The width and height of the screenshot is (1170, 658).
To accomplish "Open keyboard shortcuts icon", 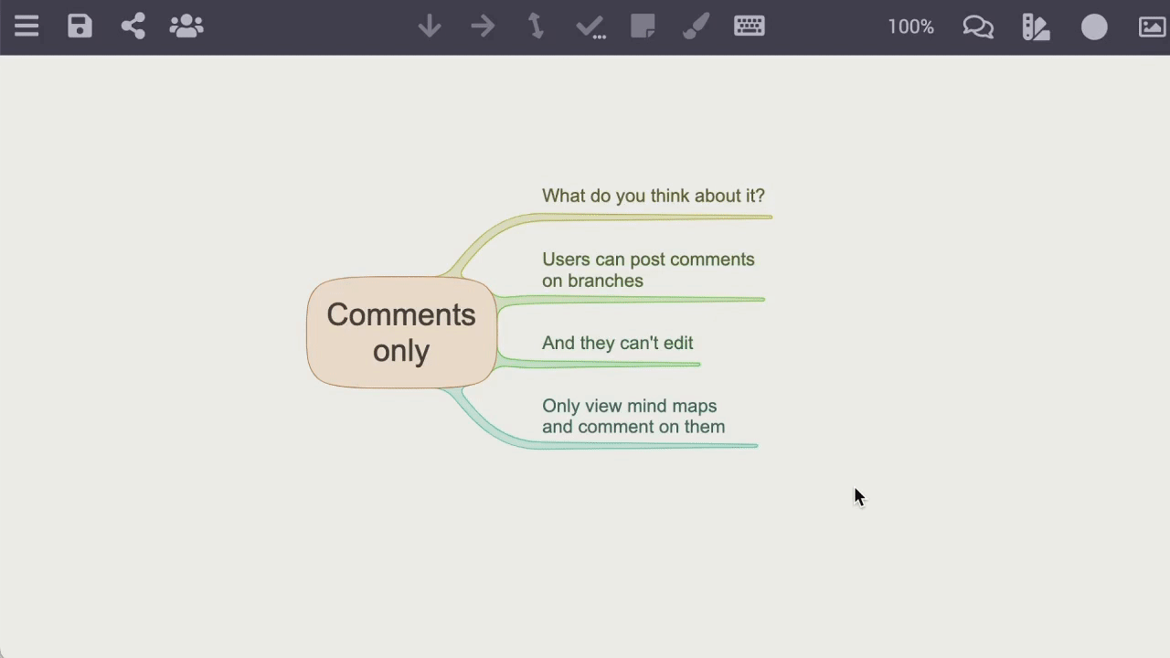I will pos(750,26).
